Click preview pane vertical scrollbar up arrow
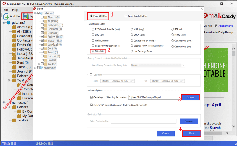The width and height of the screenshot is (237, 146). 233,48
